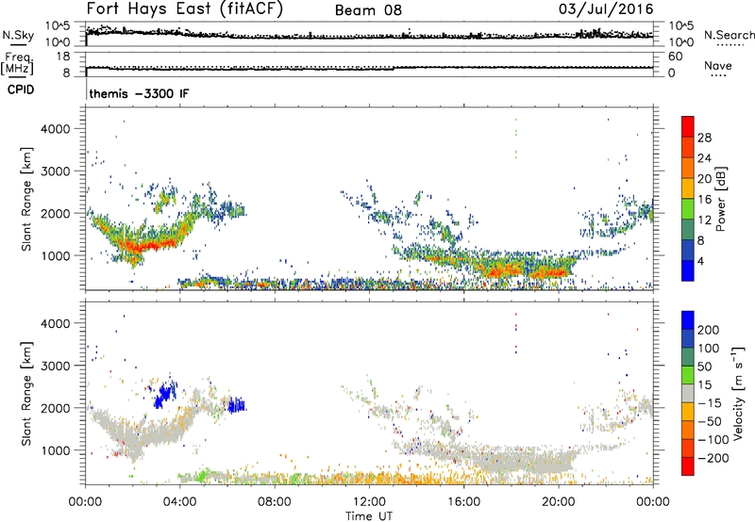Click the '4' power colorbar tick

click(x=701, y=261)
